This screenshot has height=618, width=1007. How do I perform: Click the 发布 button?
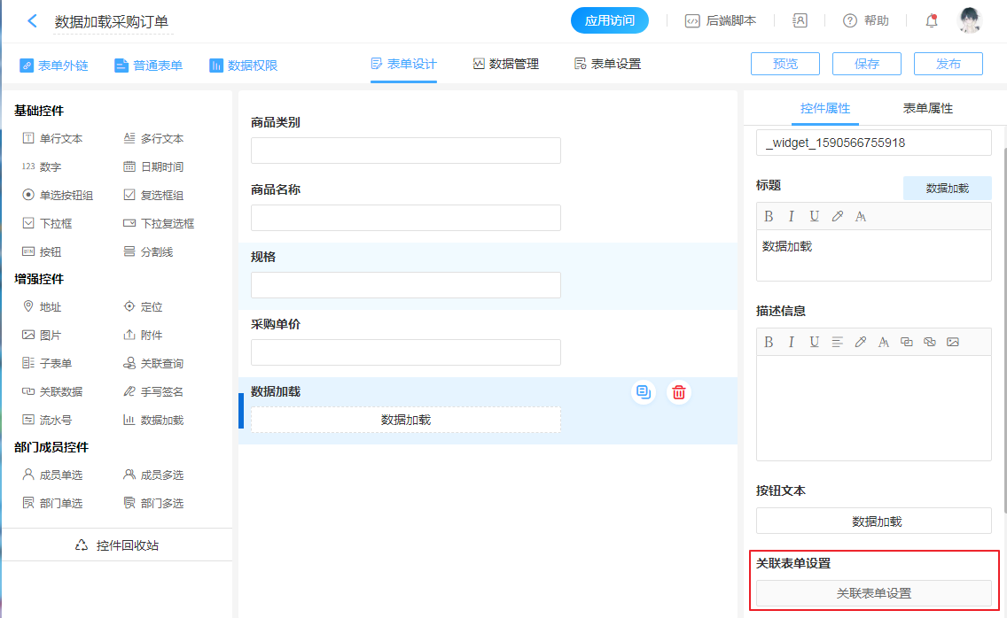click(x=948, y=64)
